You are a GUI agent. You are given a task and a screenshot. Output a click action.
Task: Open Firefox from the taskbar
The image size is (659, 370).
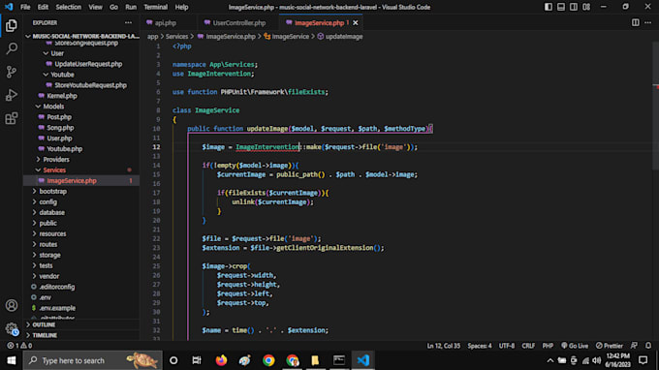click(221, 360)
